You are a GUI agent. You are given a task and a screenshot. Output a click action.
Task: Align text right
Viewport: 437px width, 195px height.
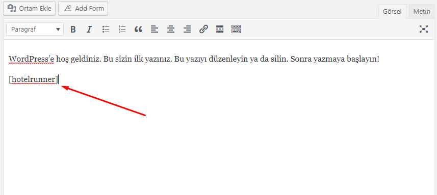point(187,29)
